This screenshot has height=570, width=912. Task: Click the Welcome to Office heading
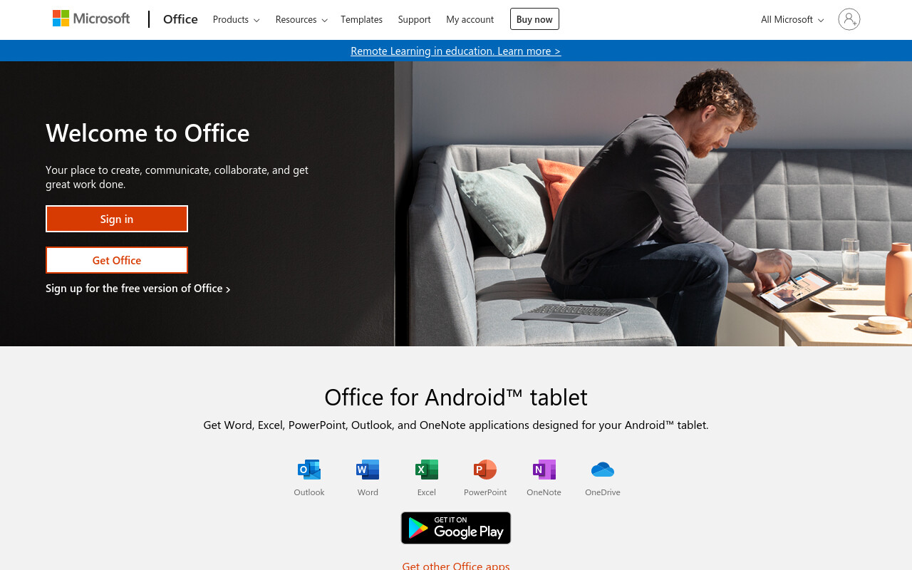click(x=147, y=133)
